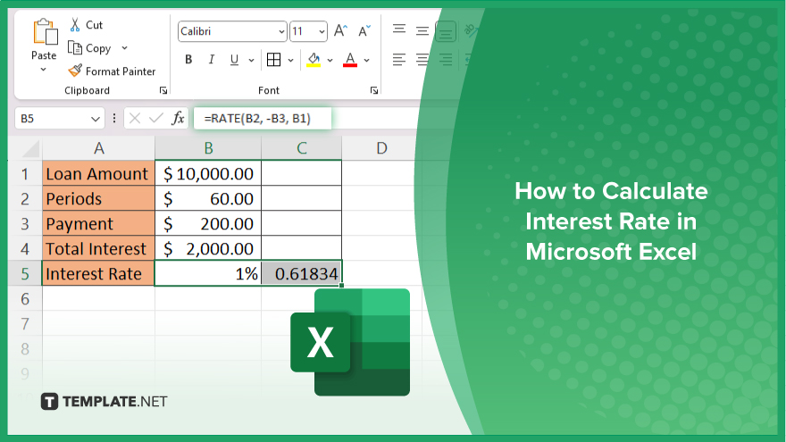Expand the Copy dropdown arrow
Screen dimensions: 786x442
pos(124,48)
